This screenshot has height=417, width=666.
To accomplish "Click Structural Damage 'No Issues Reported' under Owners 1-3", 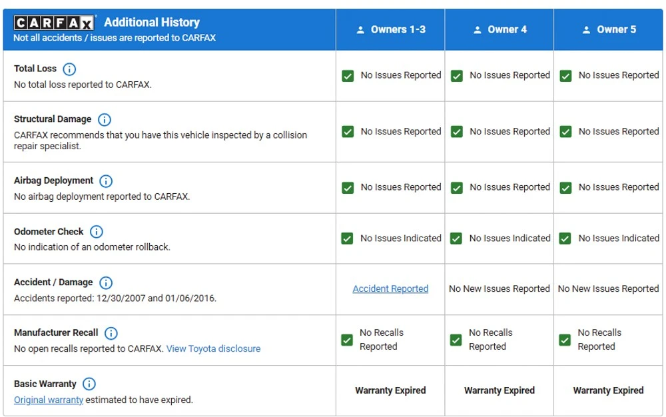I will click(x=401, y=132).
